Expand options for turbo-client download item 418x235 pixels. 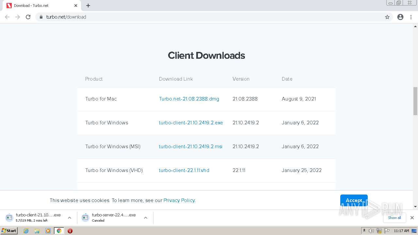pyautogui.click(x=70, y=218)
